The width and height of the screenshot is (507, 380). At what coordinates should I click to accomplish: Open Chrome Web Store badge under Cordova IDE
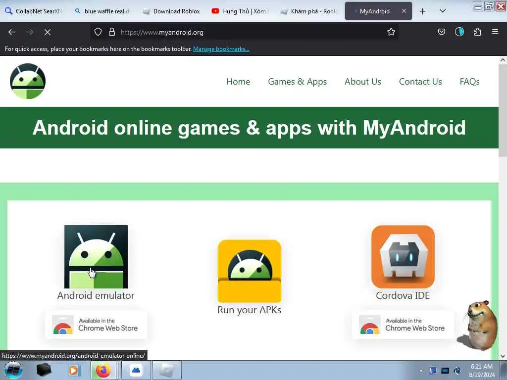(403, 325)
